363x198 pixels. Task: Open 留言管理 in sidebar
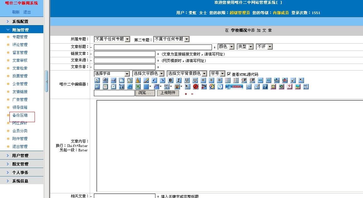tap(20, 52)
